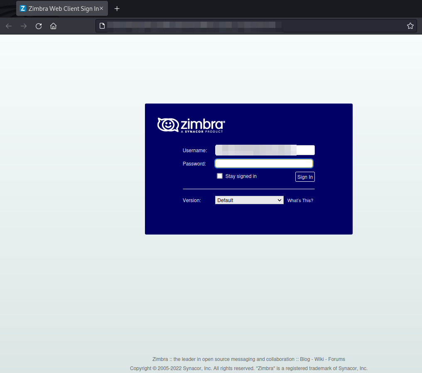Click the browser back arrow icon
This screenshot has height=373, width=422.
point(9,26)
